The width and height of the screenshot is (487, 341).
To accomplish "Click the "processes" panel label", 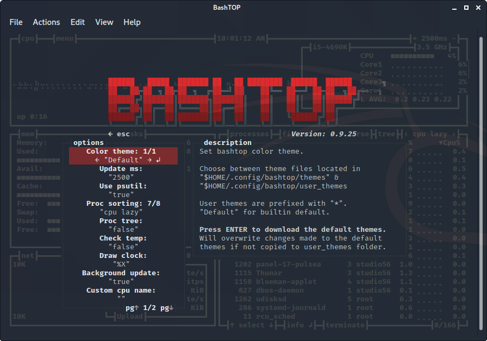I will click(249, 134).
